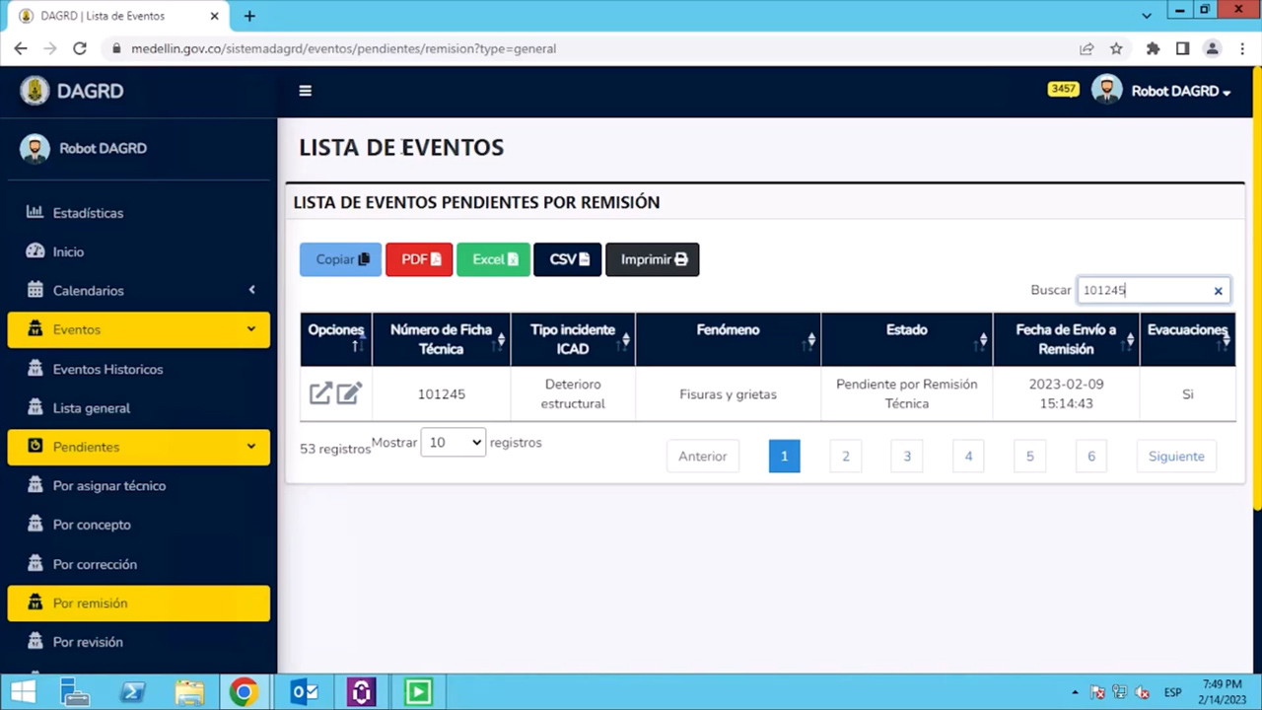Collapse the Eventos sidebar section

250,329
